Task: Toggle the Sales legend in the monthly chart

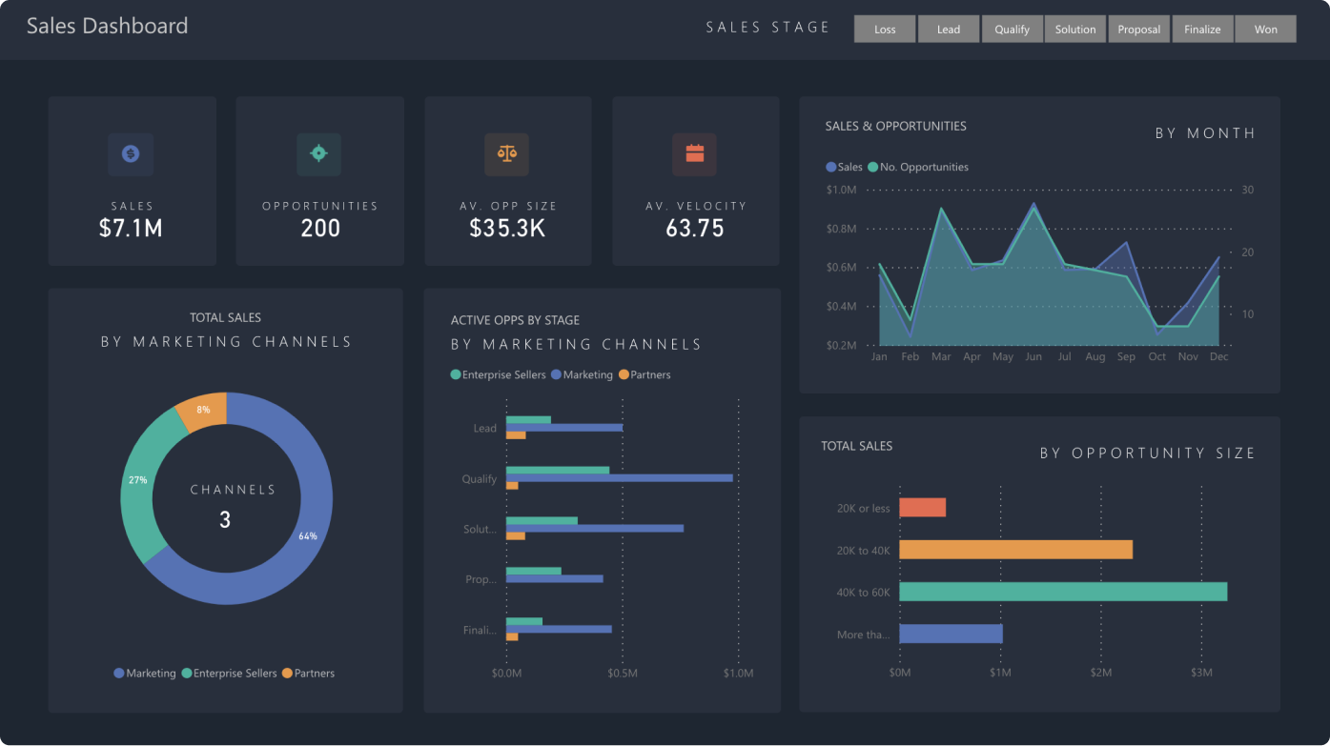Action: [843, 167]
